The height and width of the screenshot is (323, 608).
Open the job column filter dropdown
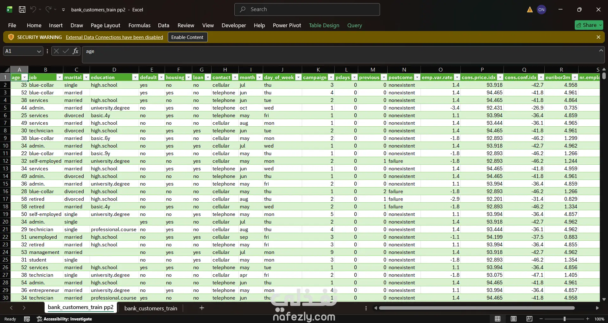pos(59,77)
